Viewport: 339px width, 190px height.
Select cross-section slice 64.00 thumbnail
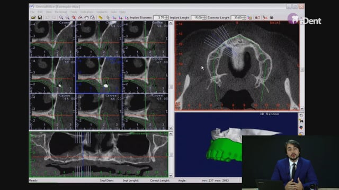click(52, 112)
